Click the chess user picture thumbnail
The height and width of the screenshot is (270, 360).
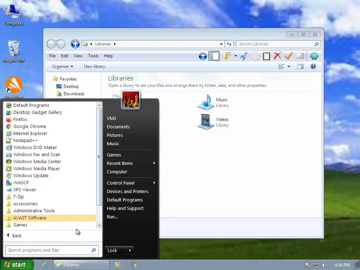tap(131, 100)
